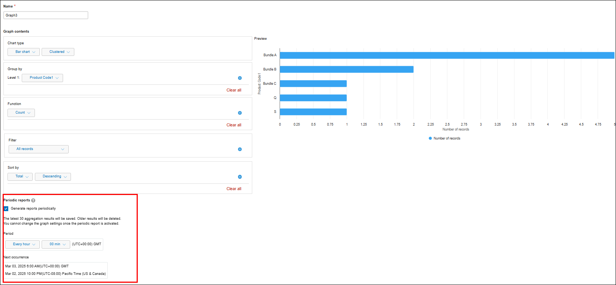Open the 00 min dropdown
616x285 pixels.
[56, 244]
